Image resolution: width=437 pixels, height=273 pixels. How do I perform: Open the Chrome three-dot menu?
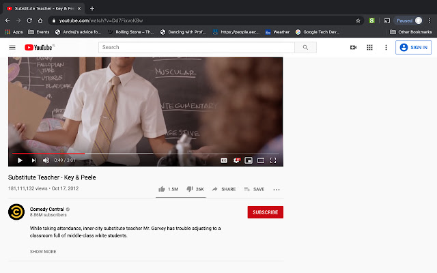pyautogui.click(x=429, y=20)
